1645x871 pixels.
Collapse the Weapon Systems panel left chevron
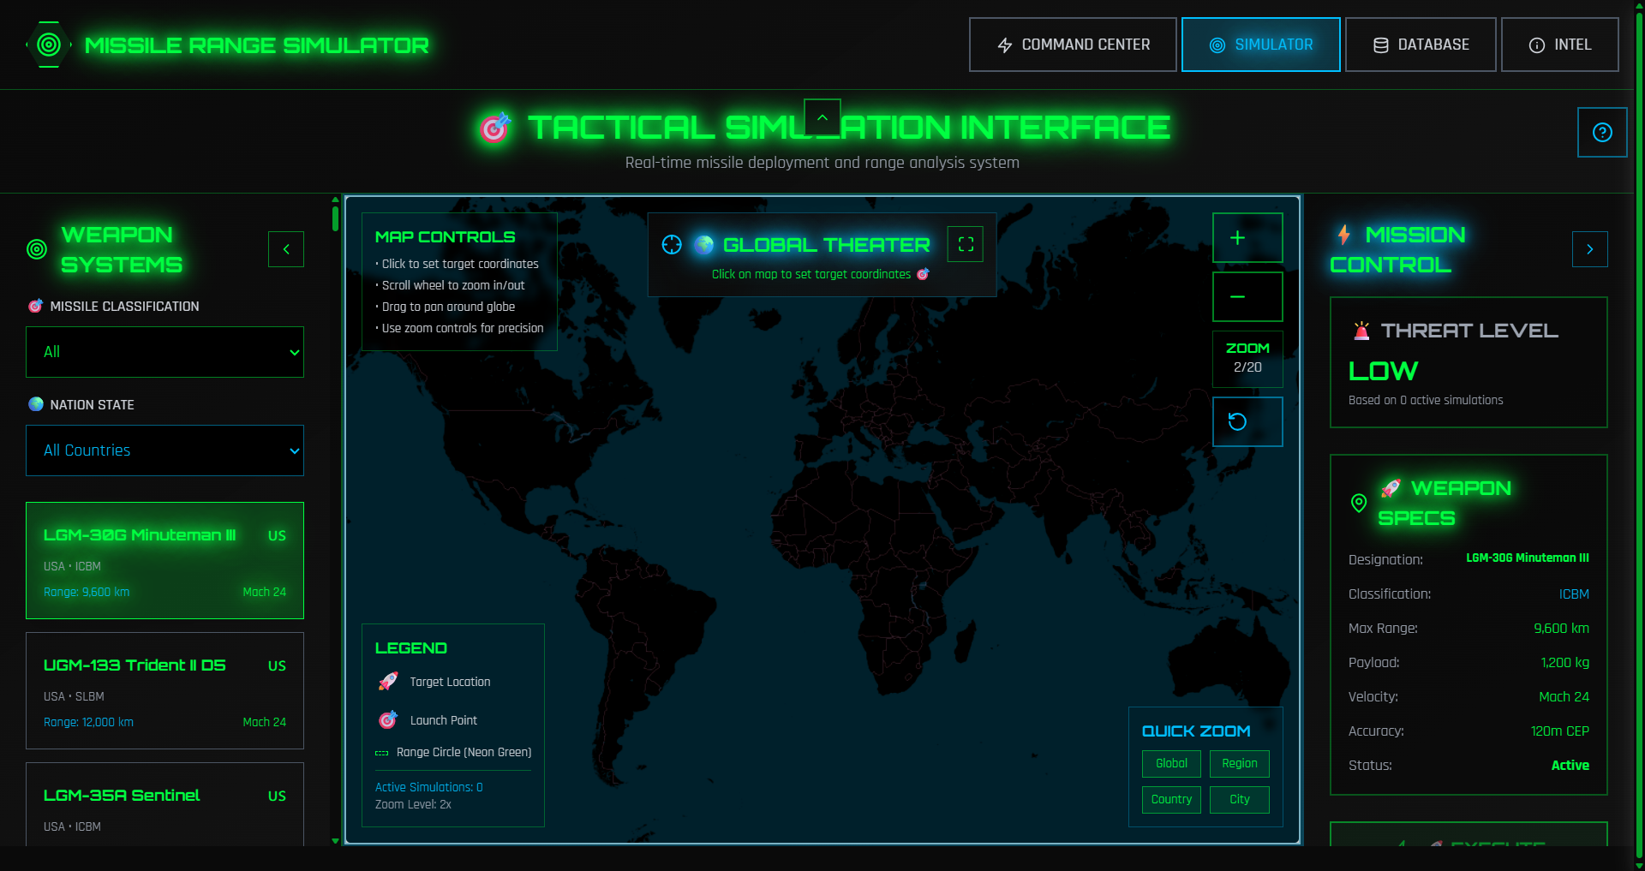click(286, 249)
